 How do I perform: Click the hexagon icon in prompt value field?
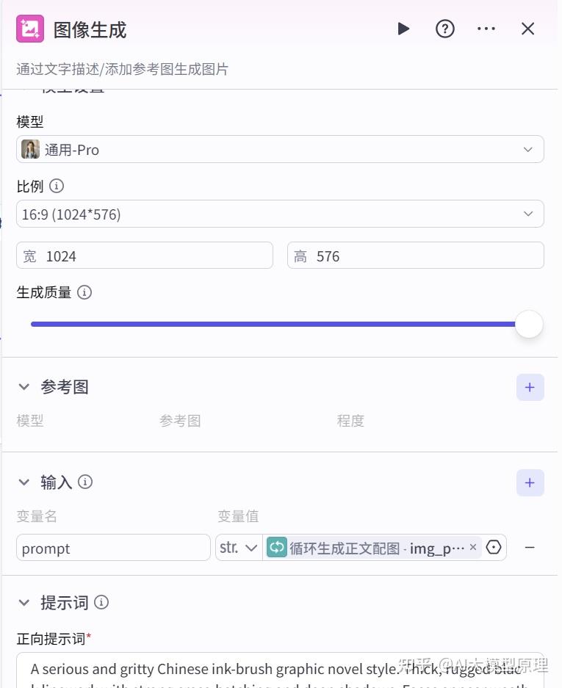coord(494,547)
